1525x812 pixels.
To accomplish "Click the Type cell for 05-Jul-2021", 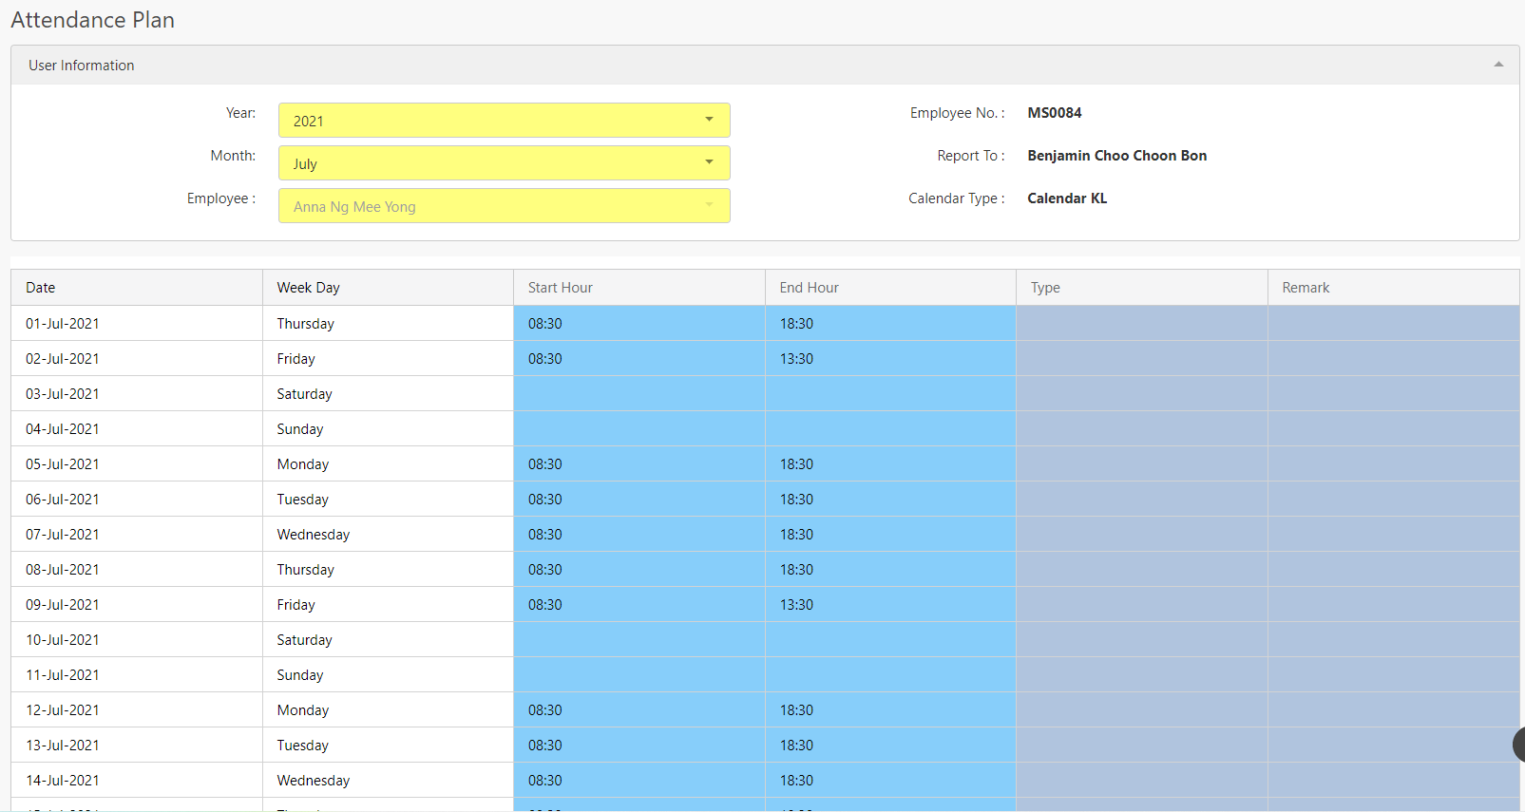I will point(1142,464).
